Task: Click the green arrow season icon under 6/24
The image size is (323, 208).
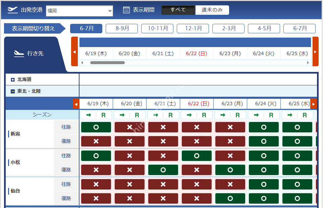Action: (x=257, y=115)
